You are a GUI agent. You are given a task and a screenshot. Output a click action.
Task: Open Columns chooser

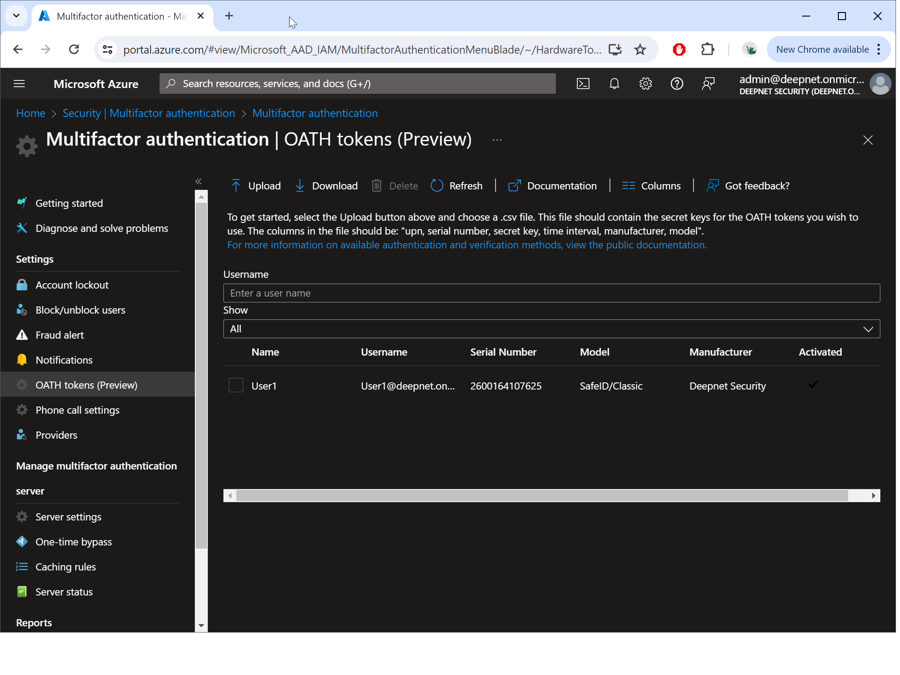coord(652,186)
